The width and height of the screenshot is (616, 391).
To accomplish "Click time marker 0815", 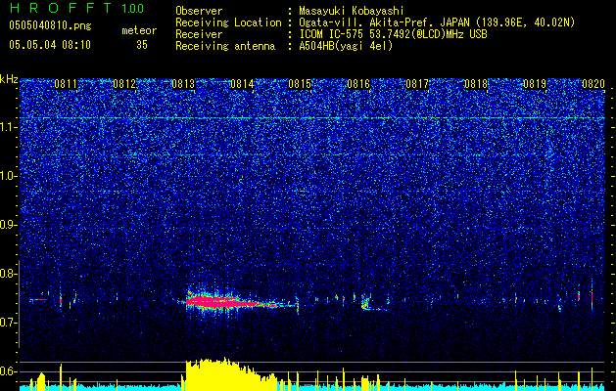I will pyautogui.click(x=300, y=84).
